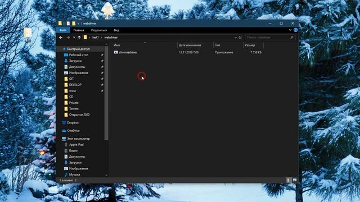Go forward with the forward arrow
The height and width of the screenshot is (202, 360).
point(68,38)
